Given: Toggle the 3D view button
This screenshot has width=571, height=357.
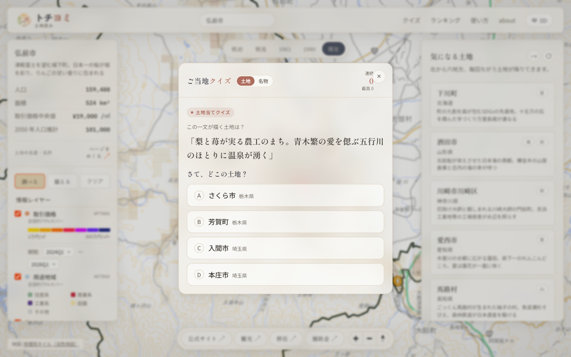Looking at the screenshot, I should 539,21.
